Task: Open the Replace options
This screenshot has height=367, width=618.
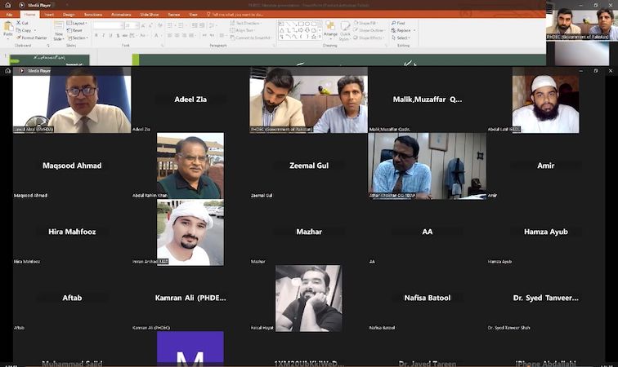Action: pyautogui.click(x=403, y=30)
